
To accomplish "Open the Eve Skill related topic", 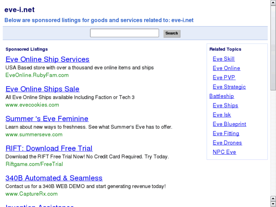I will click(224, 59).
